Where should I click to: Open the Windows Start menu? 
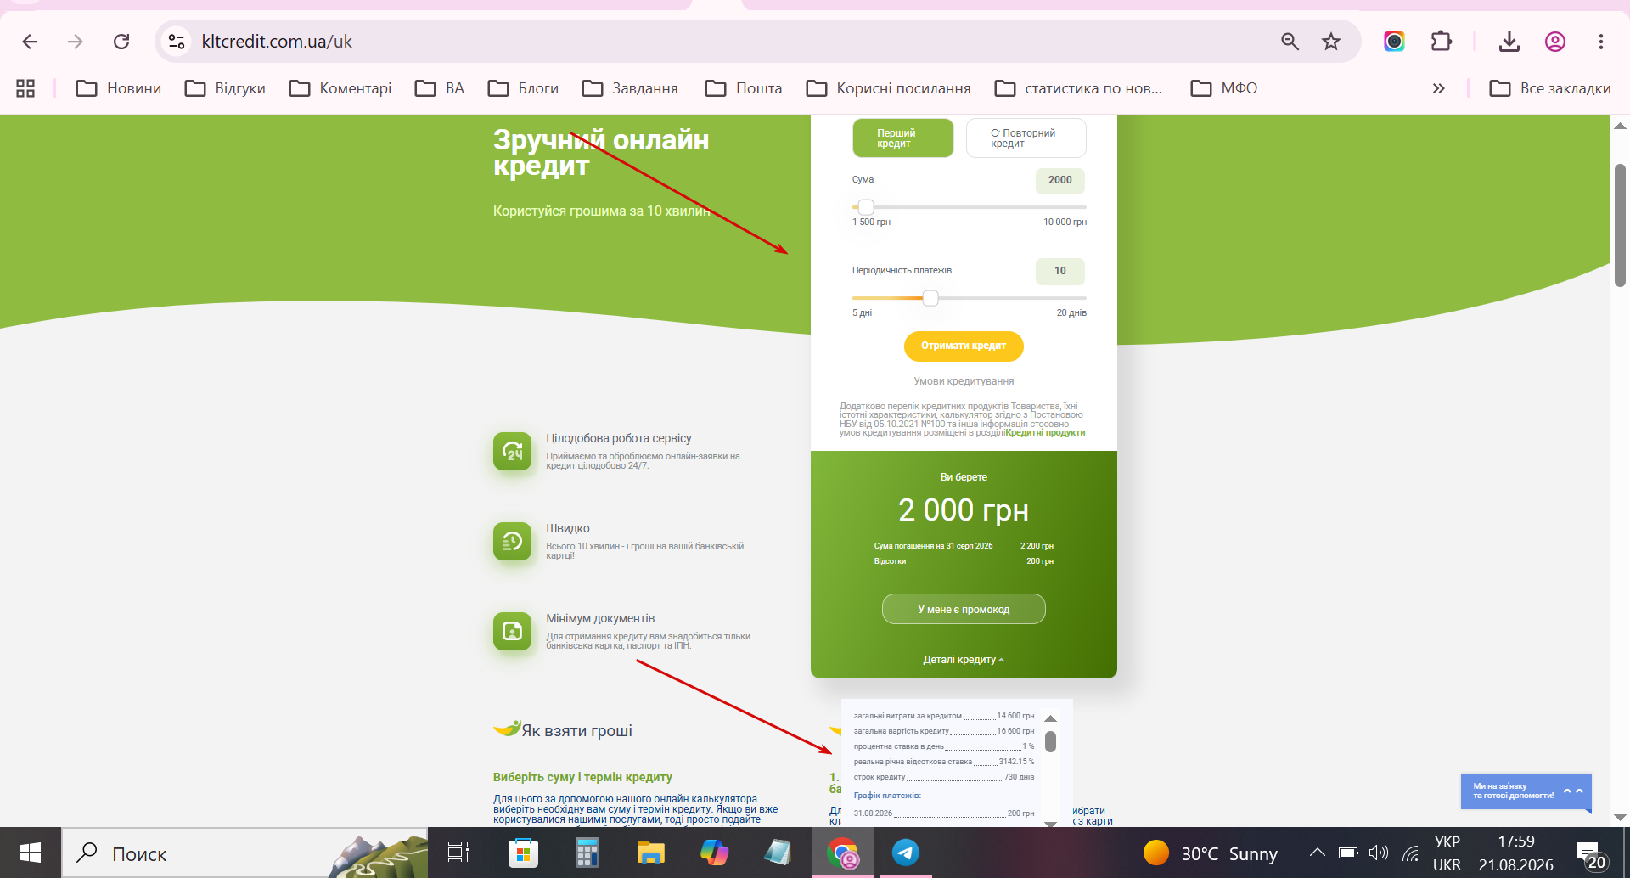(31, 853)
